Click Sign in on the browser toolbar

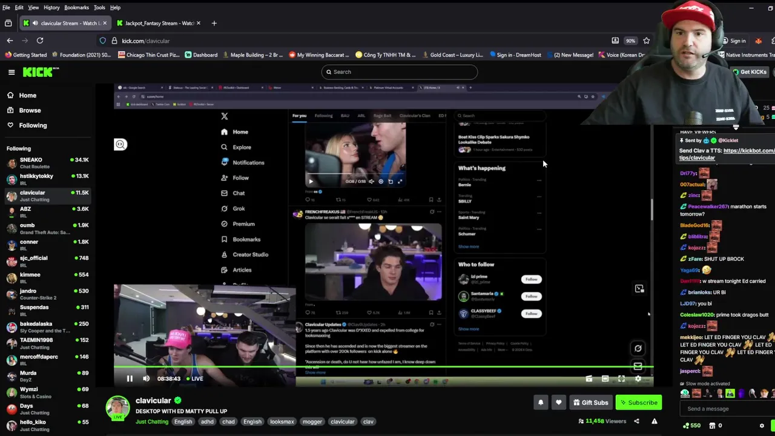pos(733,41)
